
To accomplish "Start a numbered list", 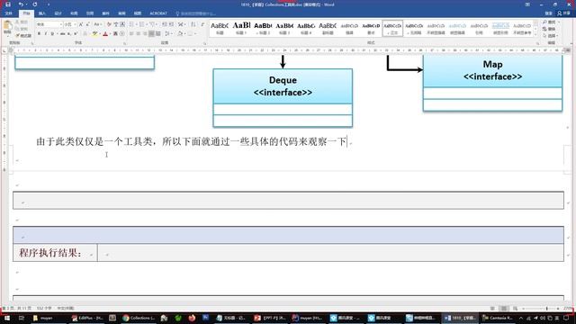I will click(142, 24).
